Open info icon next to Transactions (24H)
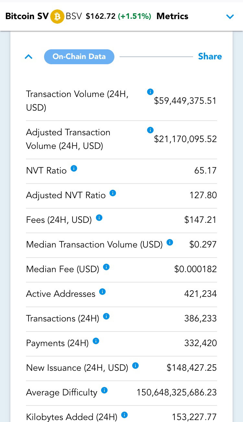The height and width of the screenshot is (422, 243). tap(106, 316)
